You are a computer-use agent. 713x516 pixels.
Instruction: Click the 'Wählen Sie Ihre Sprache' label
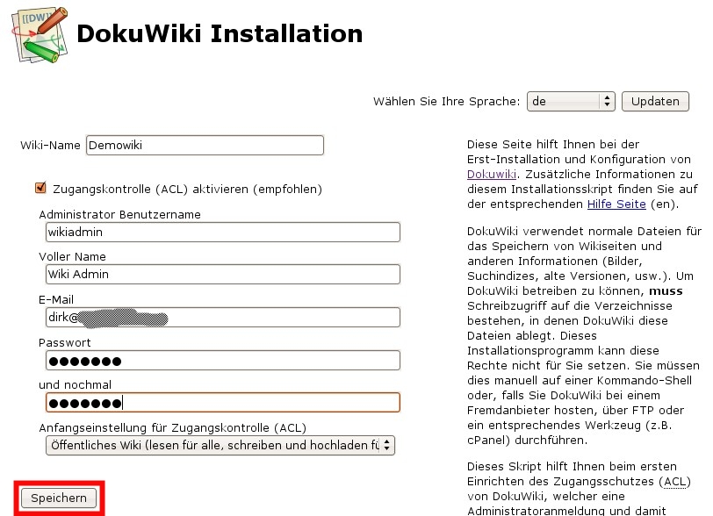point(446,102)
